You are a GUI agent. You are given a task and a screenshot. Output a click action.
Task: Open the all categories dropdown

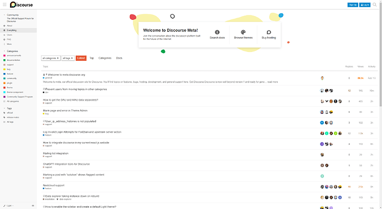click(x=51, y=58)
